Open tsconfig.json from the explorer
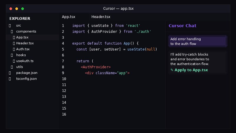The image size is (236, 133). point(27,79)
